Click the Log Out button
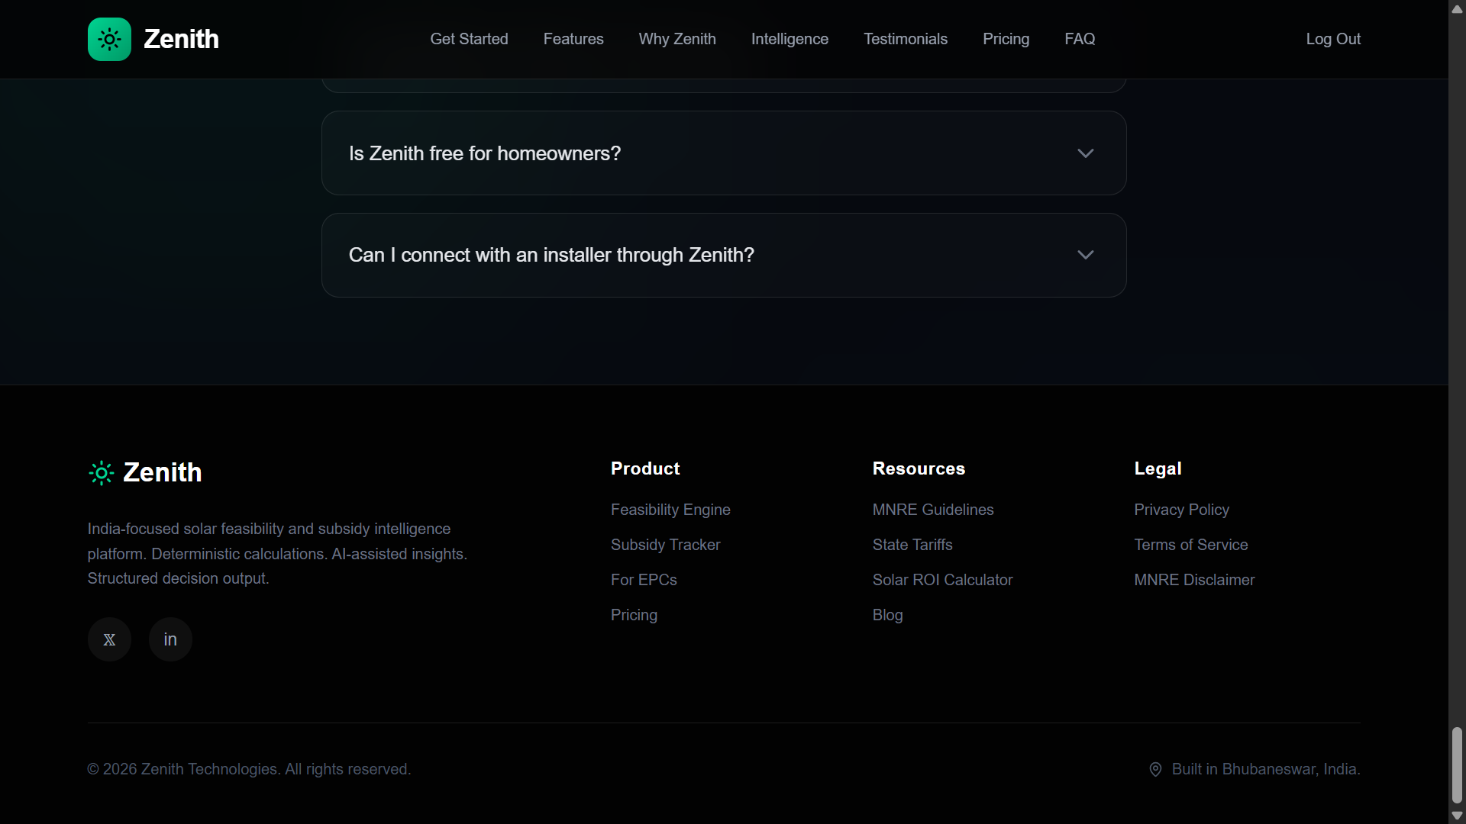 [1332, 39]
